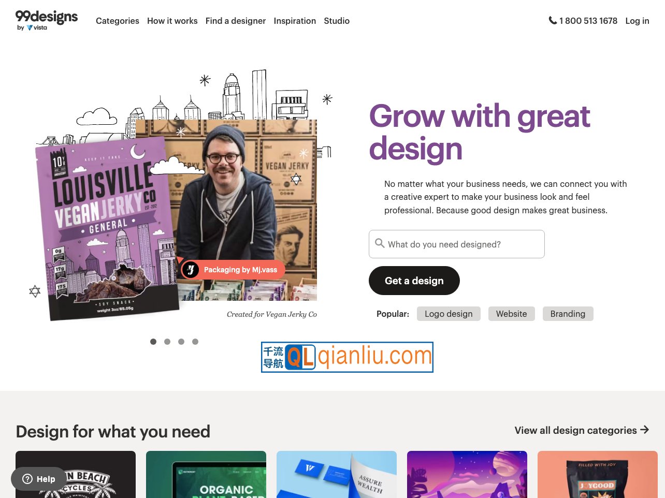
Task: Click the 99designs logo
Action: click(47, 21)
